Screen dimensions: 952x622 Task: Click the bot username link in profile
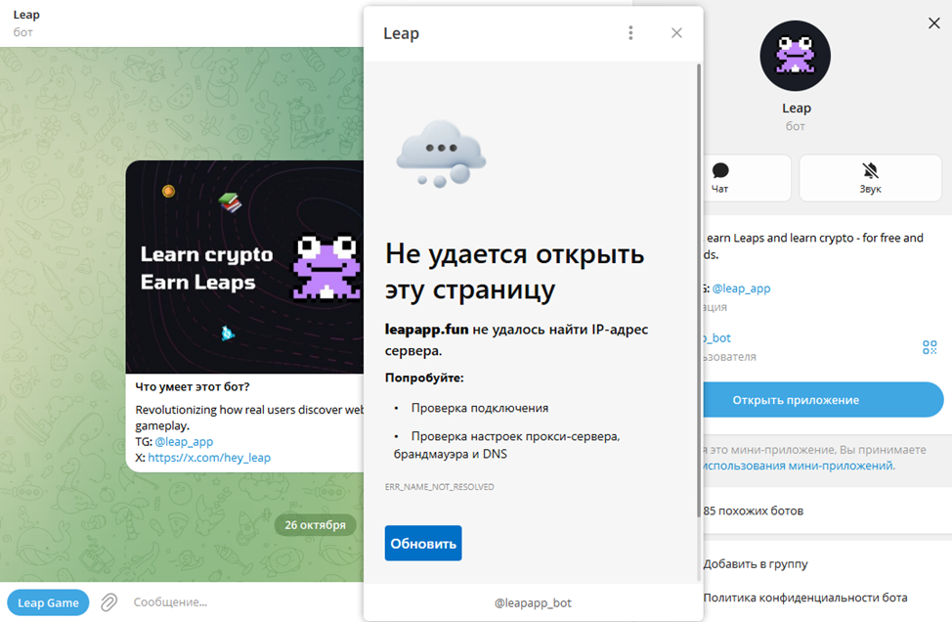717,337
